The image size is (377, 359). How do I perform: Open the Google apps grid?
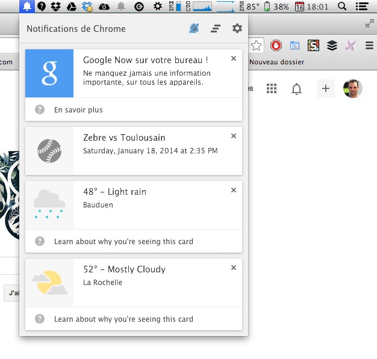coord(272,89)
